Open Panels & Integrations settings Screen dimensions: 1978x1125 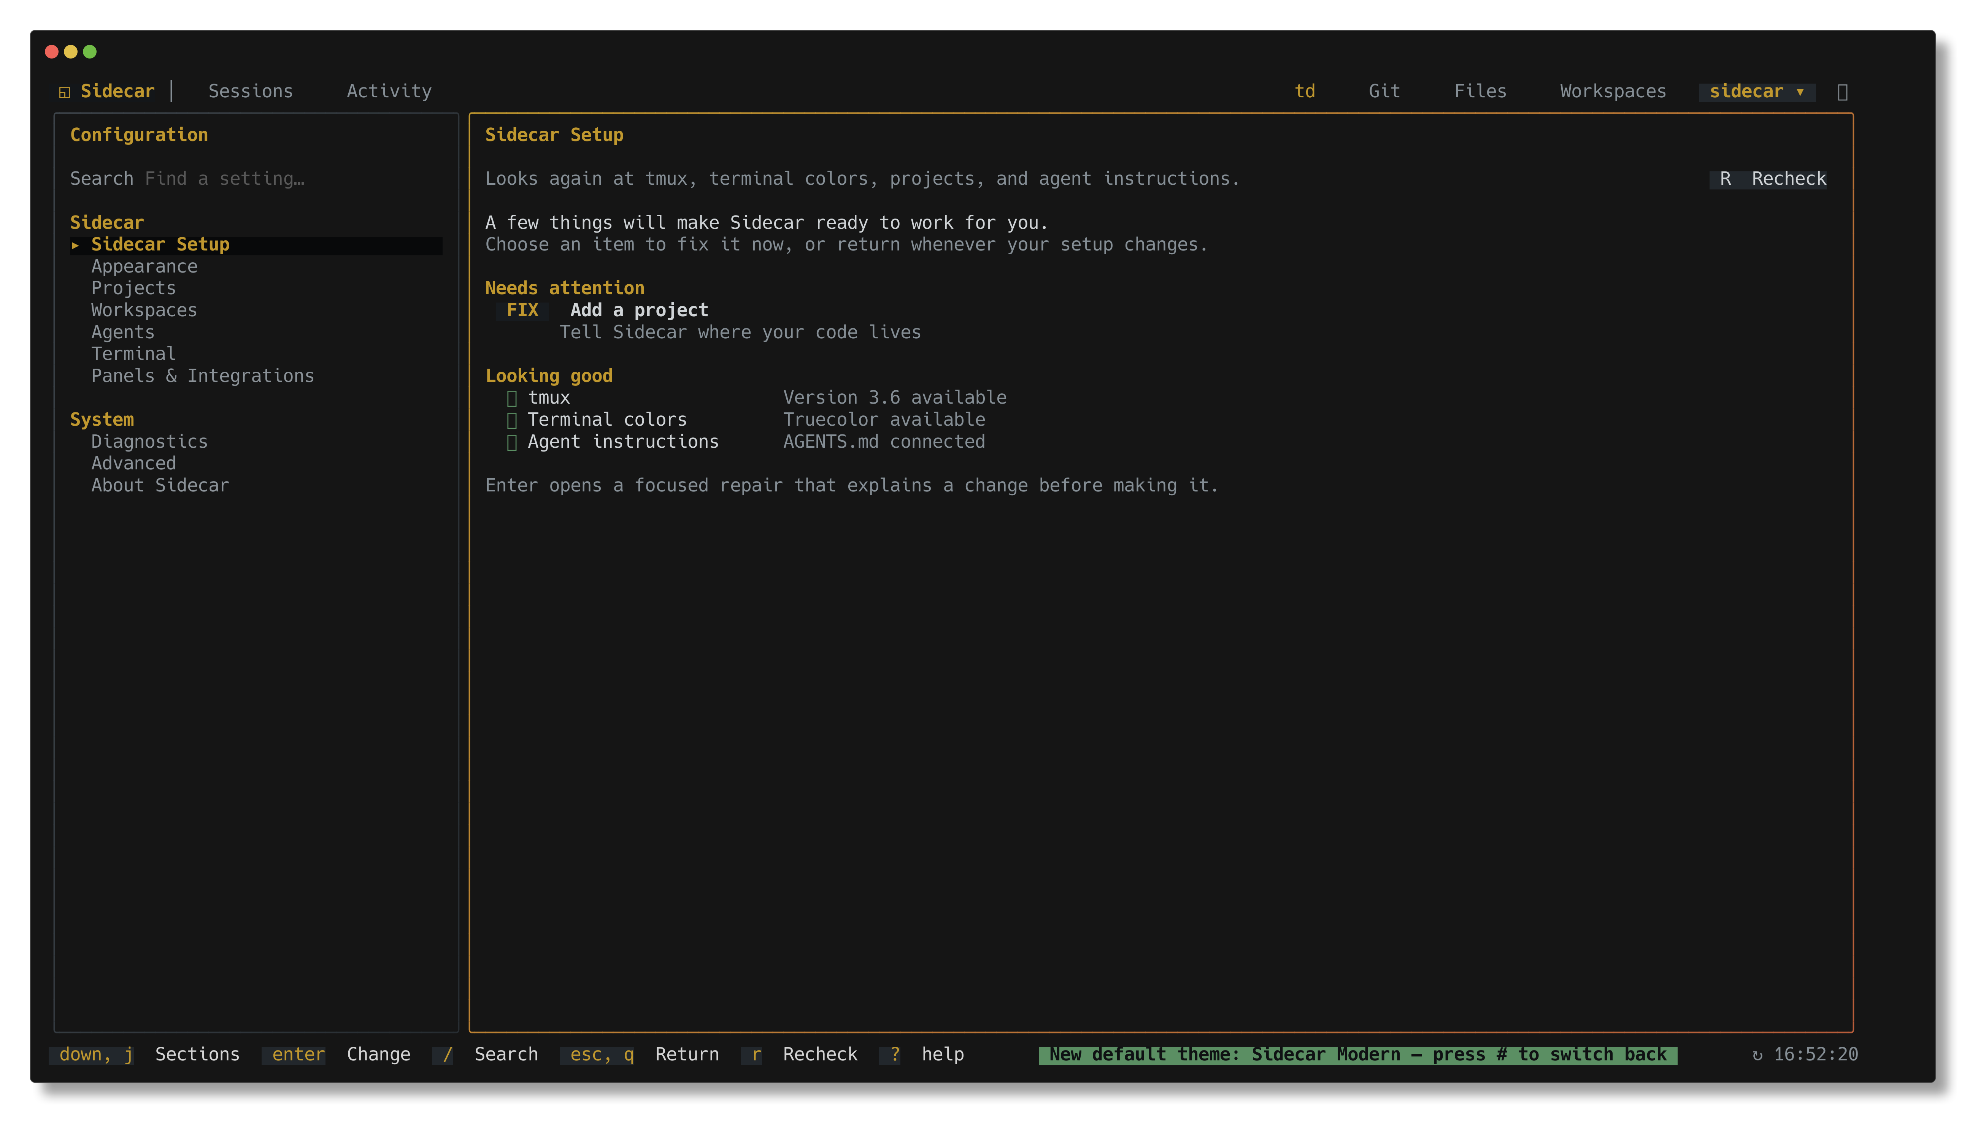point(203,376)
